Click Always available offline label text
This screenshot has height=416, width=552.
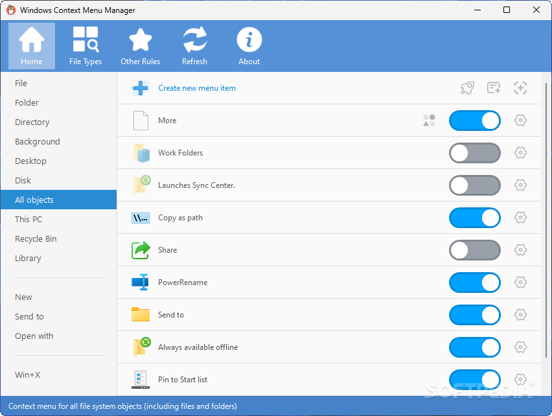click(198, 347)
